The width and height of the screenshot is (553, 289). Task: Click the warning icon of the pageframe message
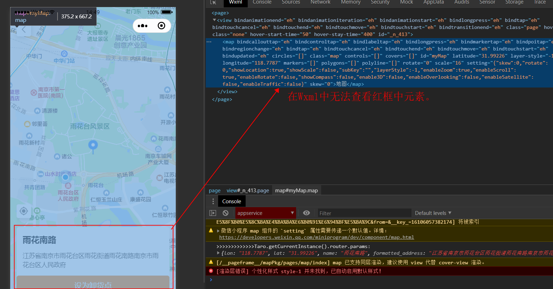click(x=211, y=262)
